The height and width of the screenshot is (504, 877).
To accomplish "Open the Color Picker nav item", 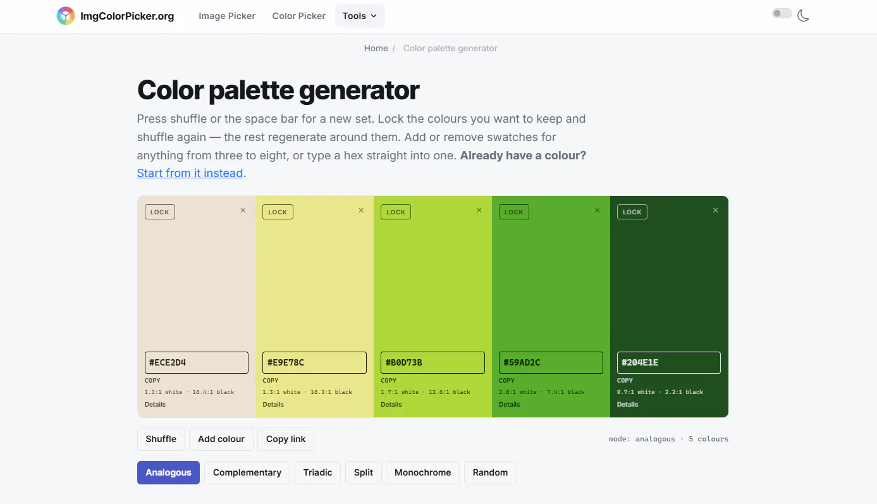I will coord(299,16).
